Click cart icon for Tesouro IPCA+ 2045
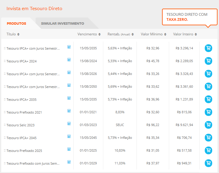This screenshot has height=173, width=219. click(x=208, y=138)
